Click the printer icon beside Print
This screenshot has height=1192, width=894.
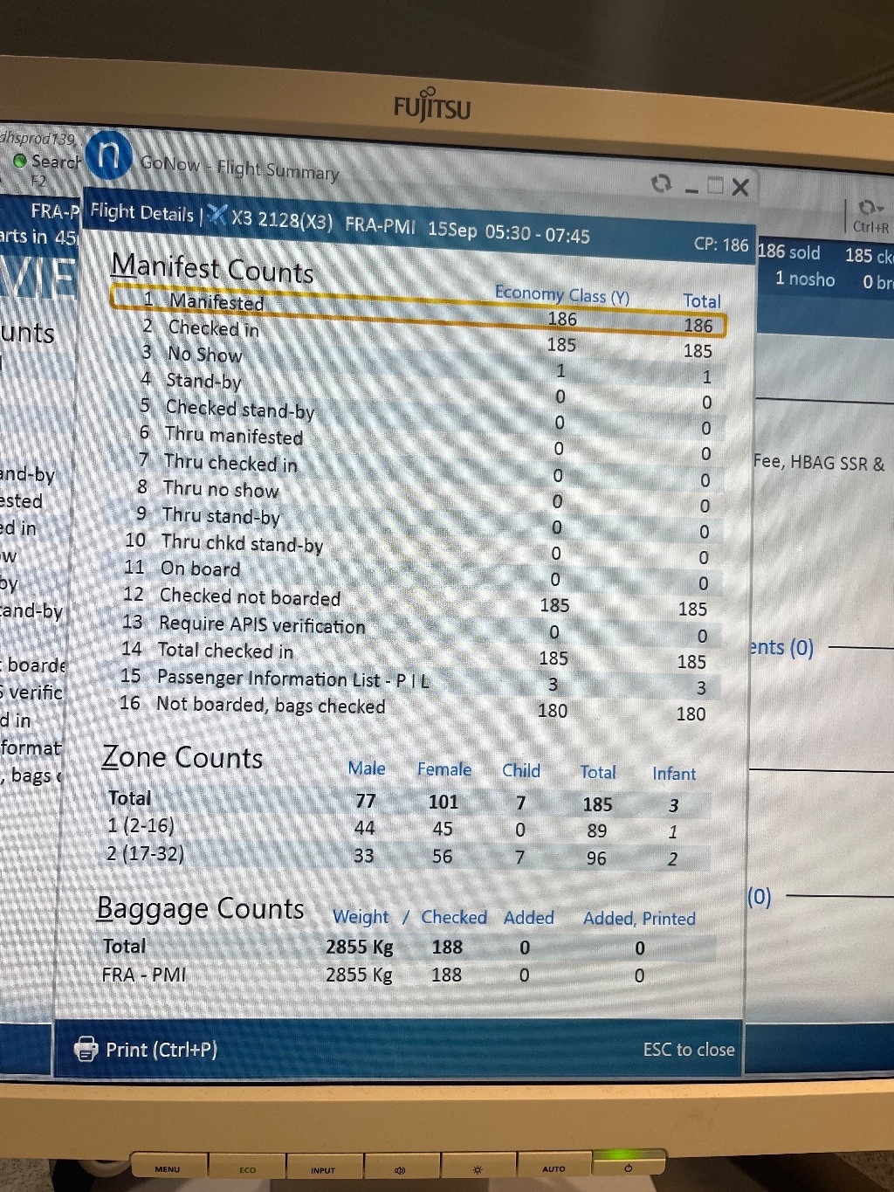point(86,1048)
